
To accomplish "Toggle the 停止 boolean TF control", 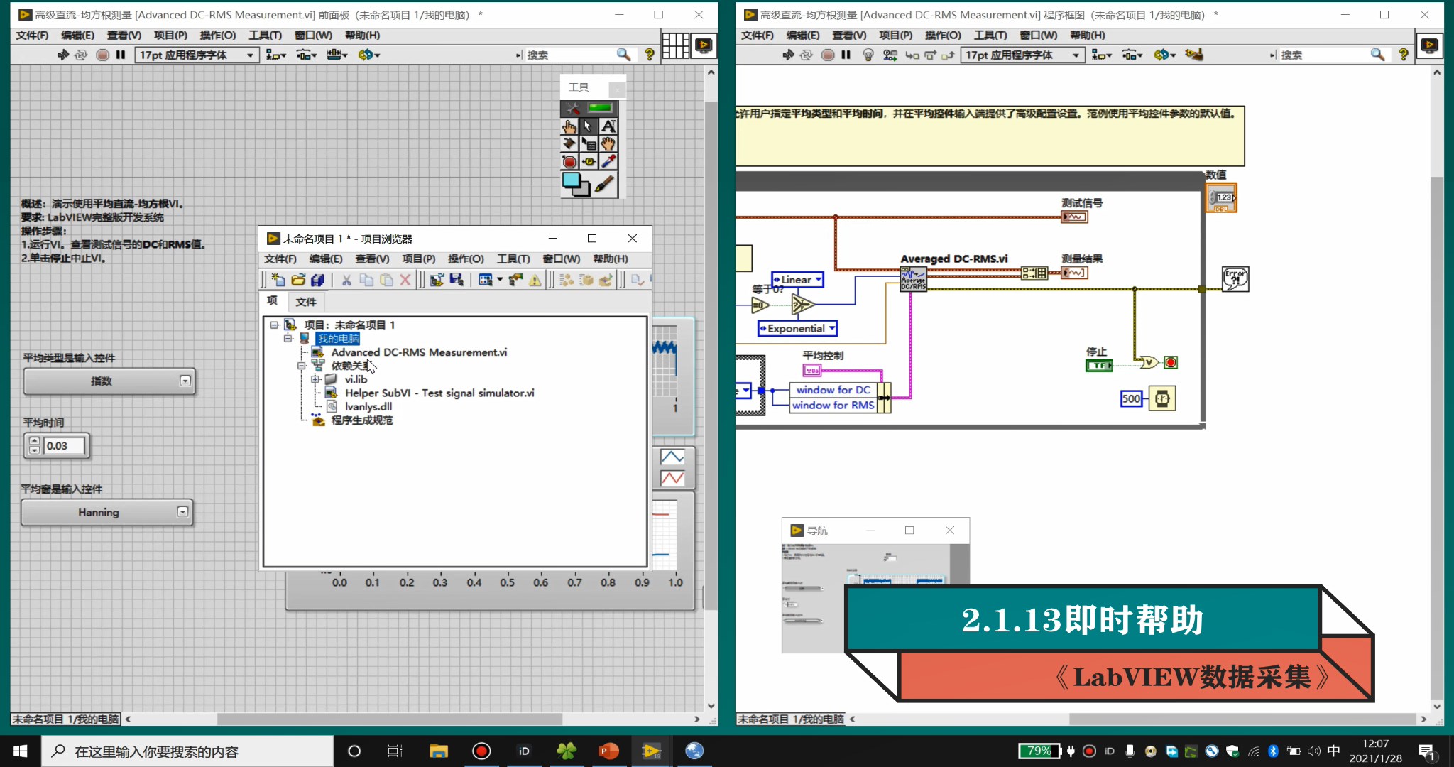I will pyautogui.click(x=1099, y=365).
